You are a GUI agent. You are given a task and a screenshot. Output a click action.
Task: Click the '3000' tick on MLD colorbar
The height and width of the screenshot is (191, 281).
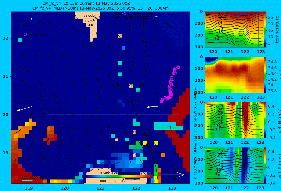(x=135, y=181)
